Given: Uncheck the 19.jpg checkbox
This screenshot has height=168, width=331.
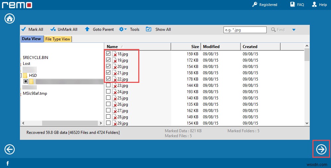Looking at the screenshot, I should coord(108,60).
